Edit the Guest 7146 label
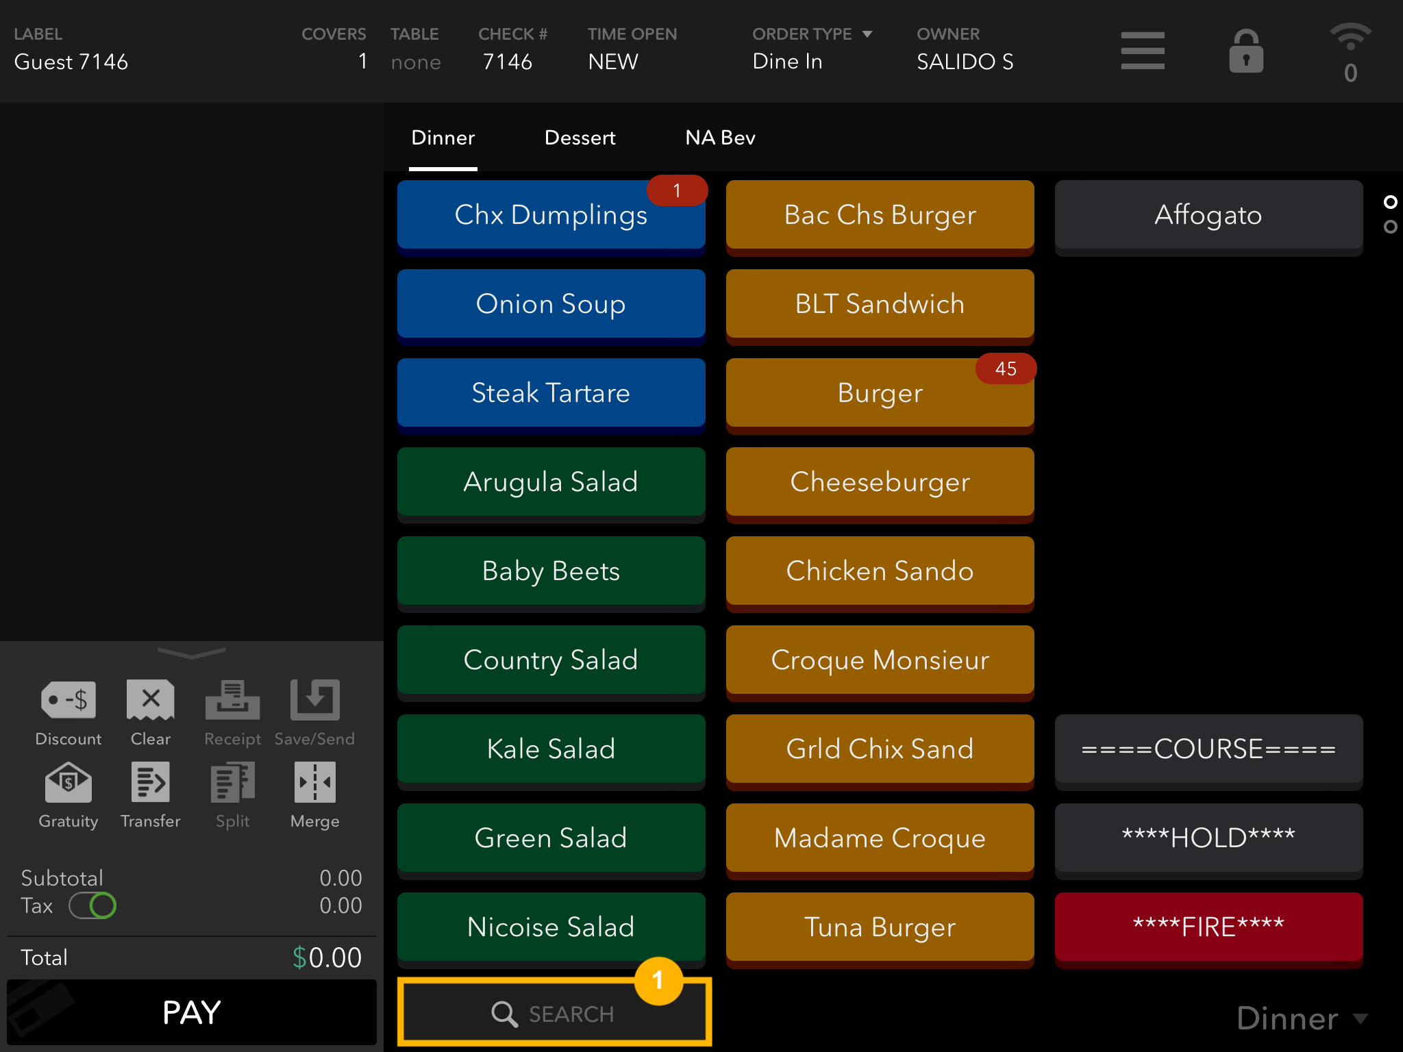The height and width of the screenshot is (1052, 1403). pos(71,62)
